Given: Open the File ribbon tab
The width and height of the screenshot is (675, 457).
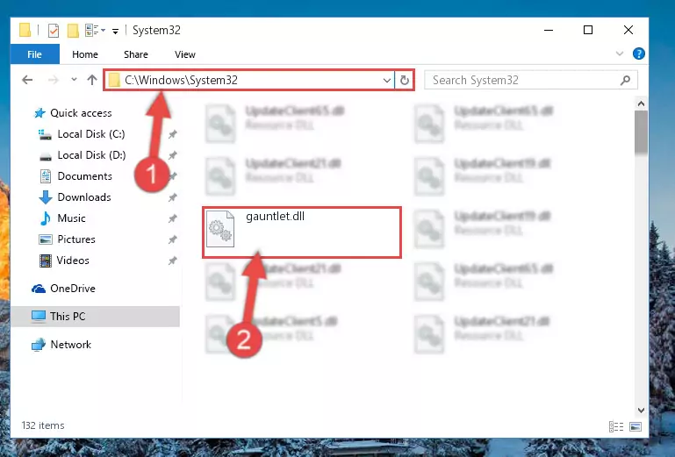Looking at the screenshot, I should coord(34,54).
